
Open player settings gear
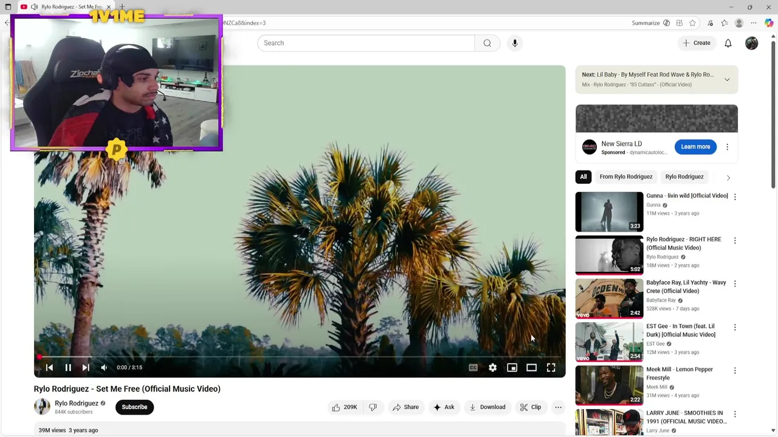tap(492, 367)
